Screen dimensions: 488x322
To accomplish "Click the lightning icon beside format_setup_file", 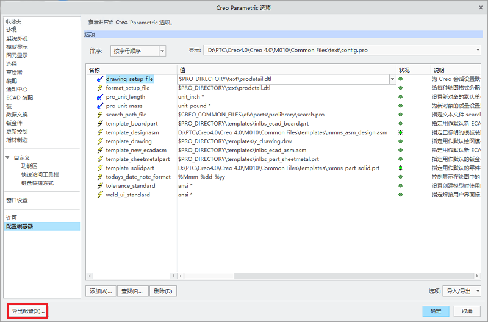I will (99, 88).
